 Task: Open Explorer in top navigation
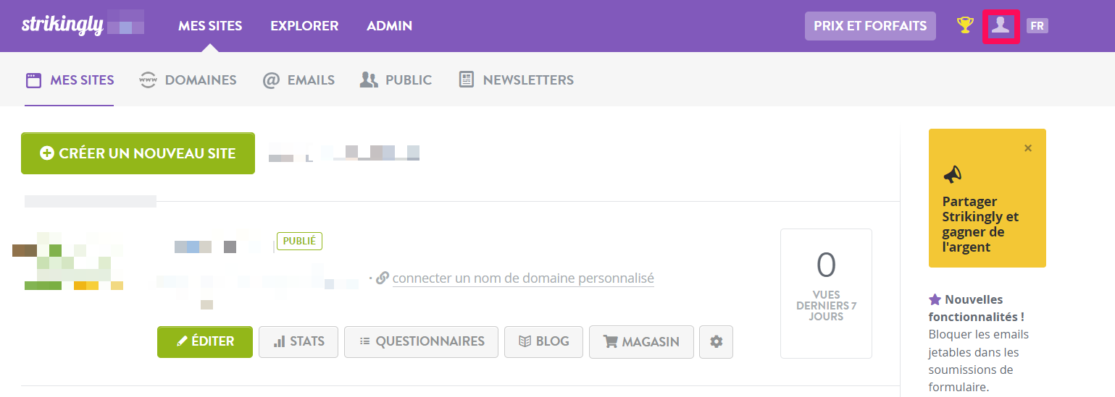[x=304, y=26]
